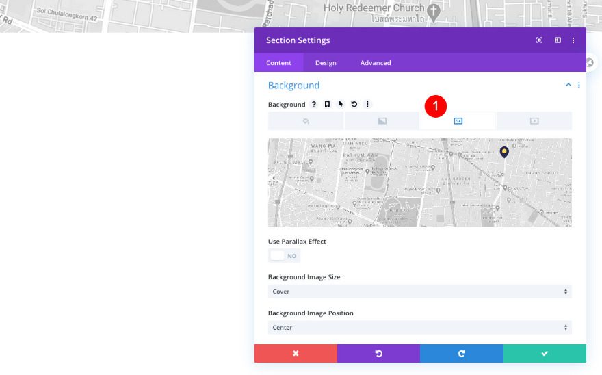This screenshot has width=602, height=375.
Task: Select the background video tab
Action: (x=534, y=121)
